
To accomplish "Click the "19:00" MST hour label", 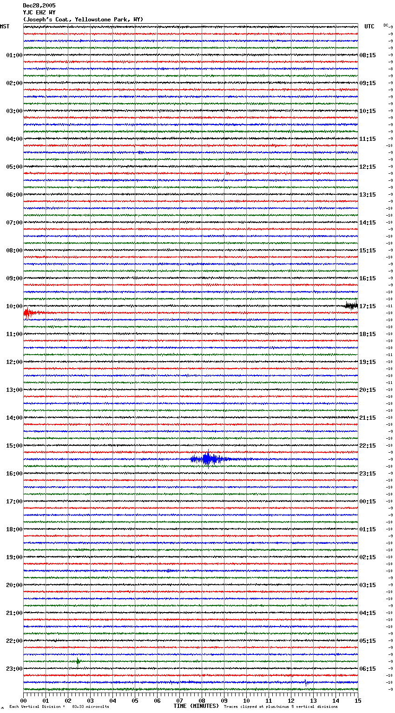I will (14, 557).
